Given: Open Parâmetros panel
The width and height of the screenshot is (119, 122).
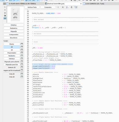Looking at the screenshot, I should tap(14, 28).
